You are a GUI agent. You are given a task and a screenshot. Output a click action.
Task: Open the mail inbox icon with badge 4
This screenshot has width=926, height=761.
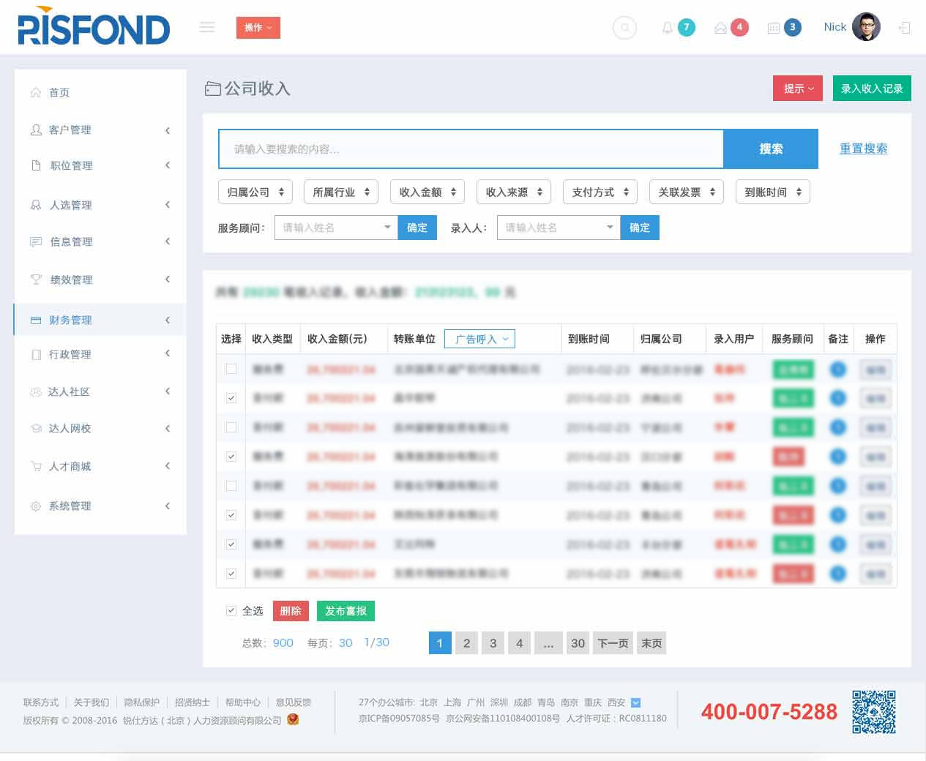(x=721, y=28)
